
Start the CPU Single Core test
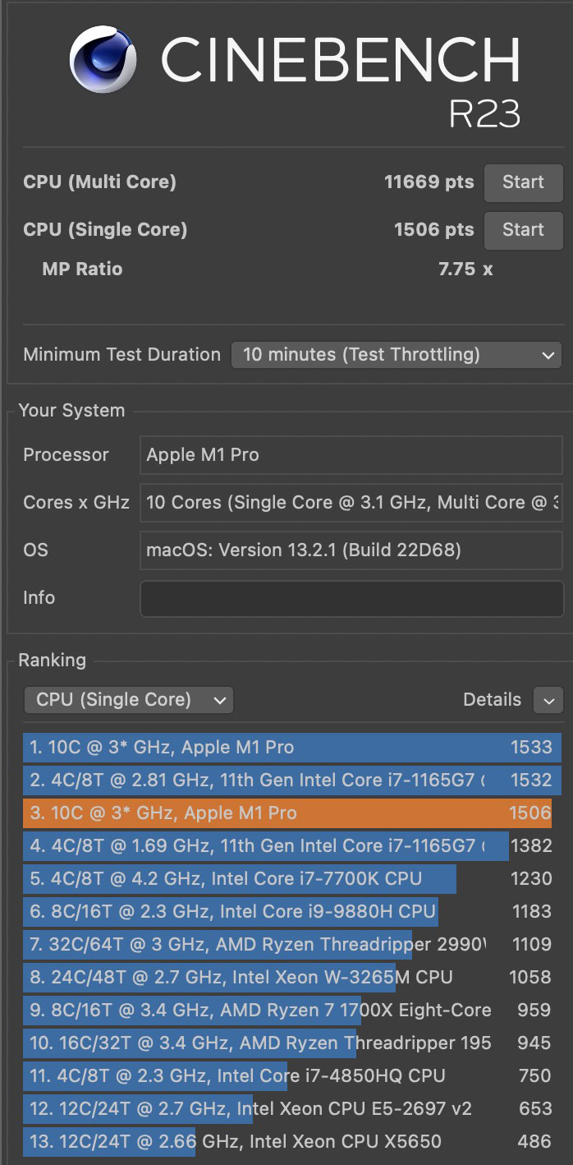coord(523,230)
